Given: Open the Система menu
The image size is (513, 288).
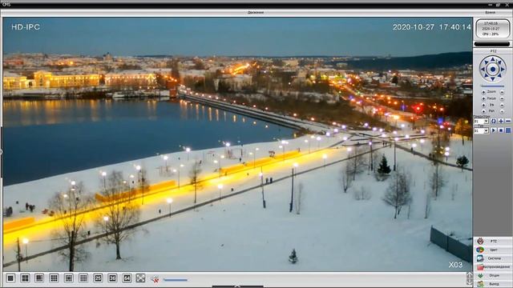Looking at the screenshot, I should (x=493, y=258).
